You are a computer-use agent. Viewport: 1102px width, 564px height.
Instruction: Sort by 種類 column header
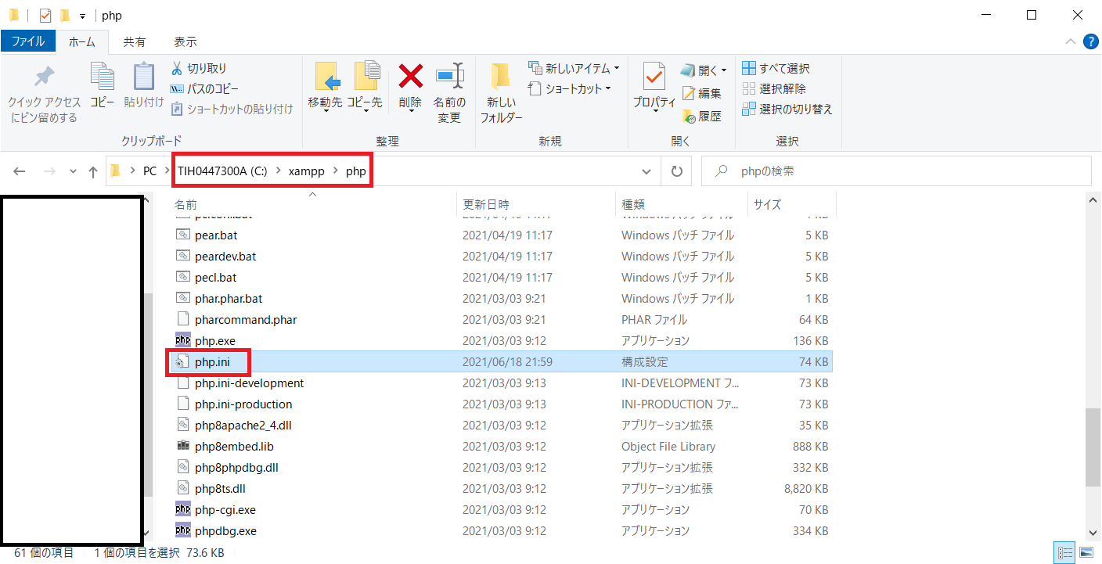tap(681, 204)
